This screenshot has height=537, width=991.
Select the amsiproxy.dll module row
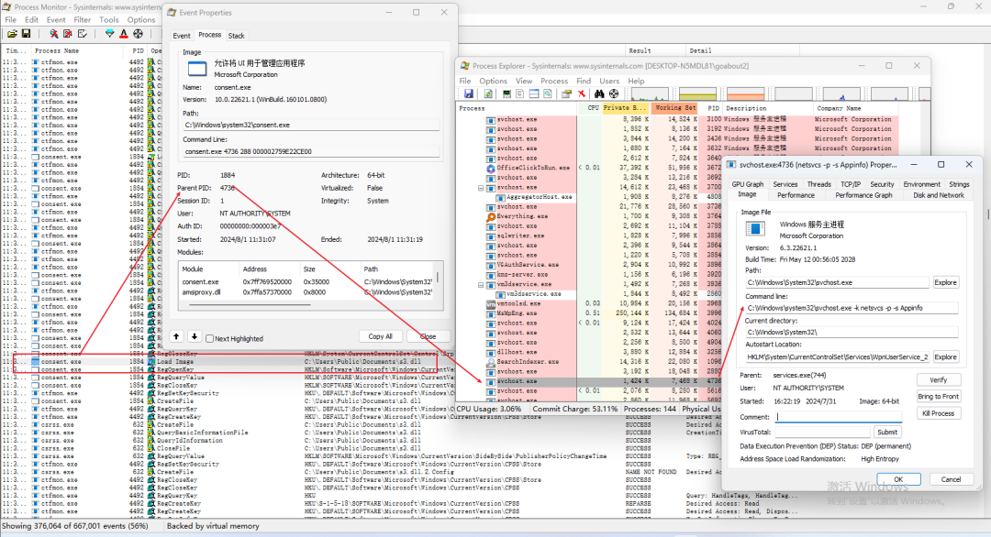coord(306,293)
